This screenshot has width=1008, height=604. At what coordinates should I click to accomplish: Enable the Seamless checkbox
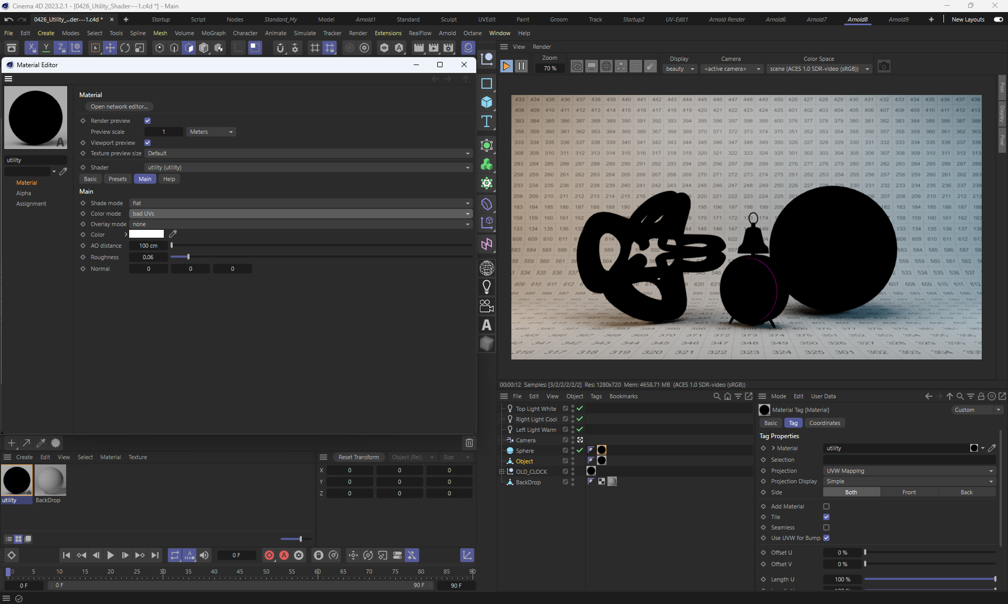point(826,527)
